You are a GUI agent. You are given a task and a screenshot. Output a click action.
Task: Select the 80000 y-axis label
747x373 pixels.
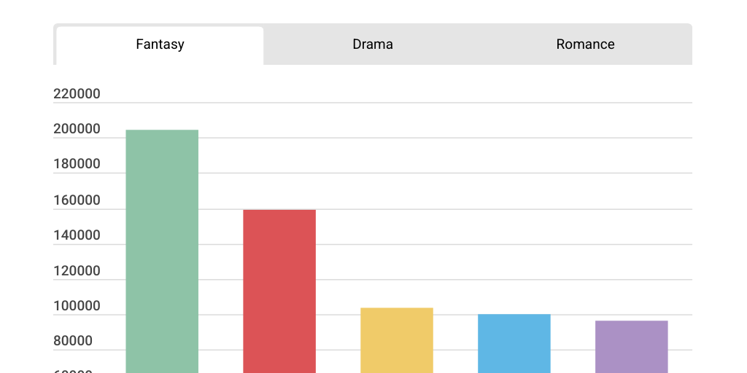[x=73, y=341]
